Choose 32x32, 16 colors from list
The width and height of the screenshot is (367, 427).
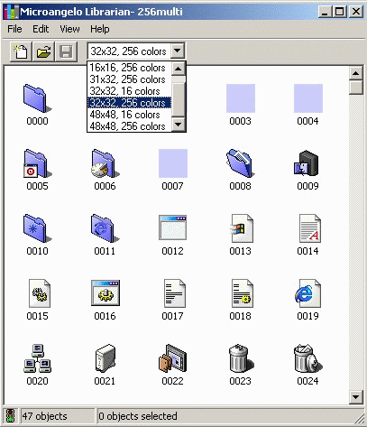[x=129, y=91]
